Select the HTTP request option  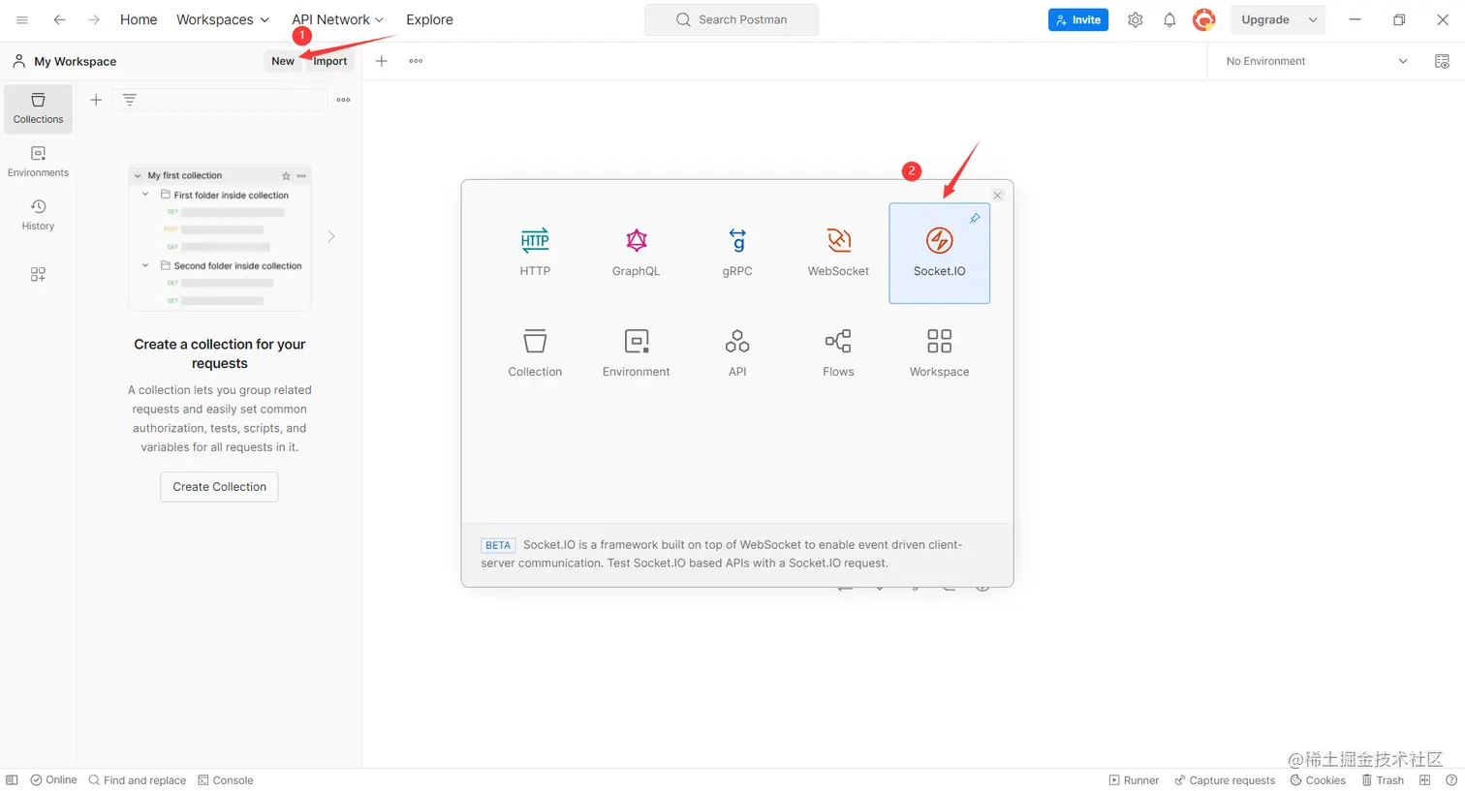(x=535, y=253)
